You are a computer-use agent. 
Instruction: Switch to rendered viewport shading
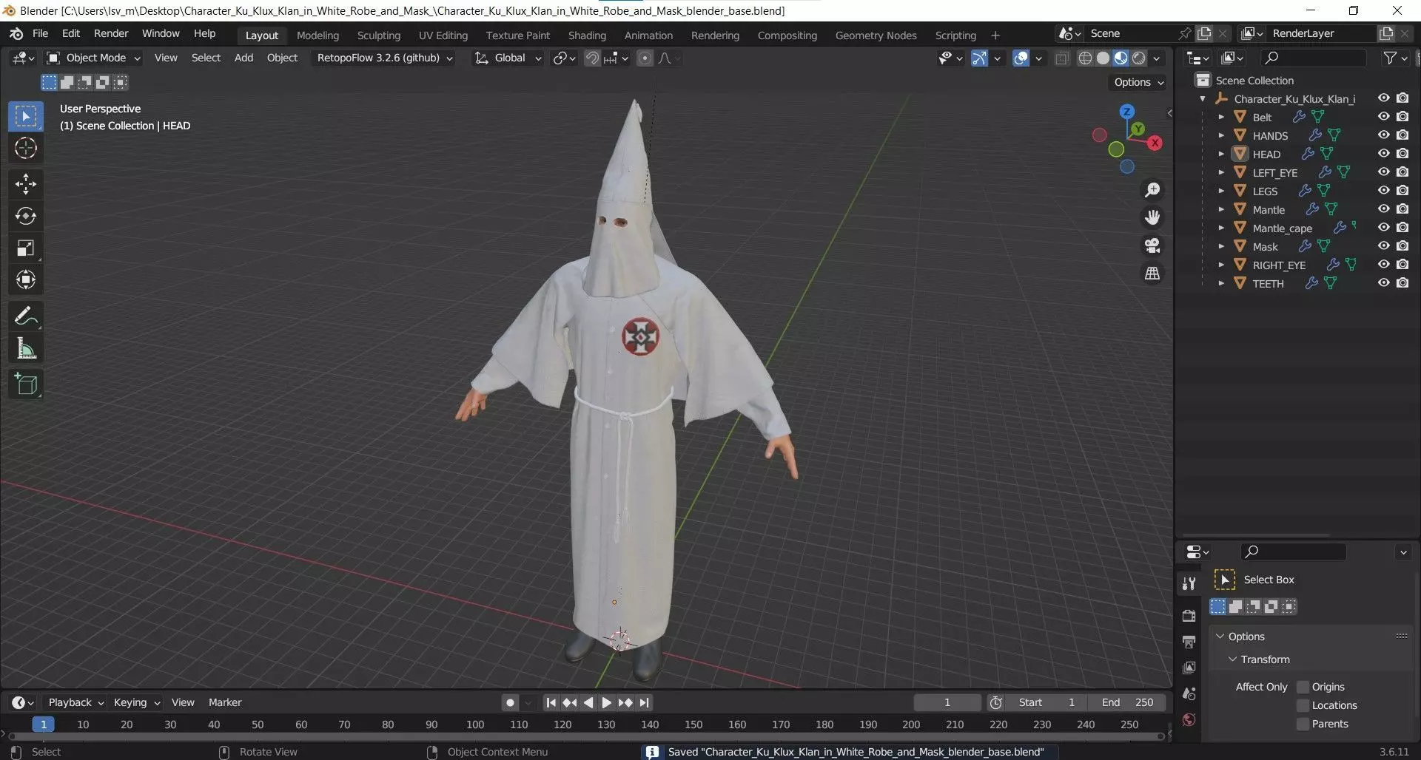pyautogui.click(x=1139, y=58)
